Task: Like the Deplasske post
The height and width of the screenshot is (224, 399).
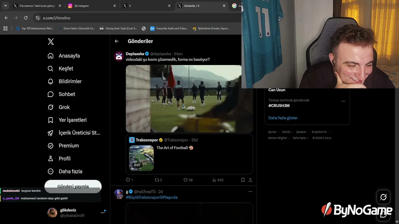Action: tap(188, 180)
